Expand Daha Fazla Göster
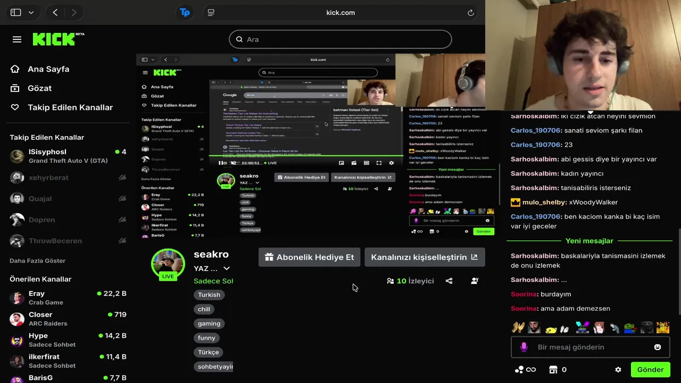Screen dimensions: 681x383 (x=37, y=261)
